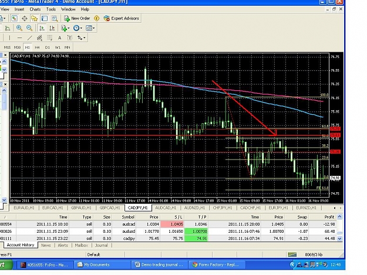Select the Text tool labeled A
The width and height of the screenshot is (367, 275).
point(60,38)
